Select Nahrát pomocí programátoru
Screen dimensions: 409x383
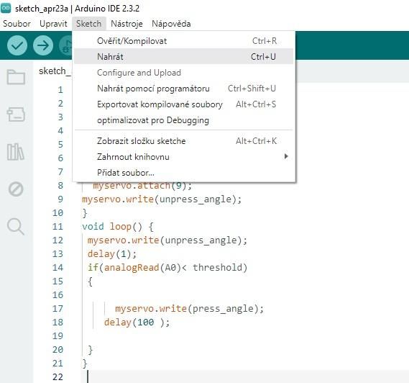pos(183,89)
